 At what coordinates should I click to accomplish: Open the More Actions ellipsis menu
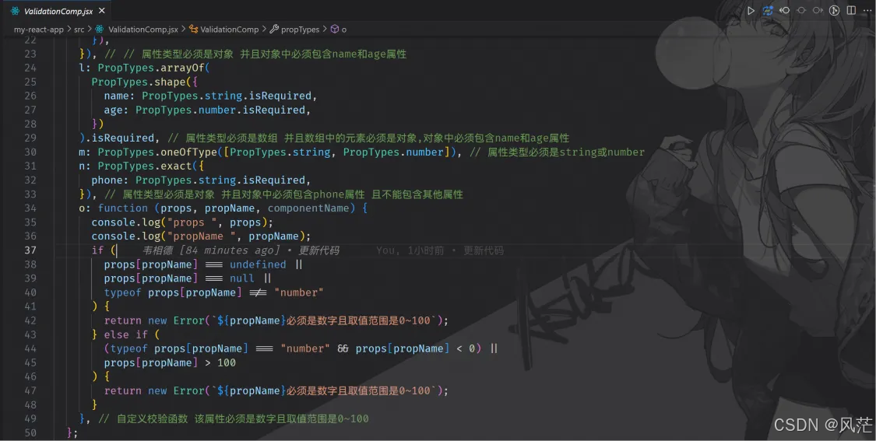[x=867, y=11]
